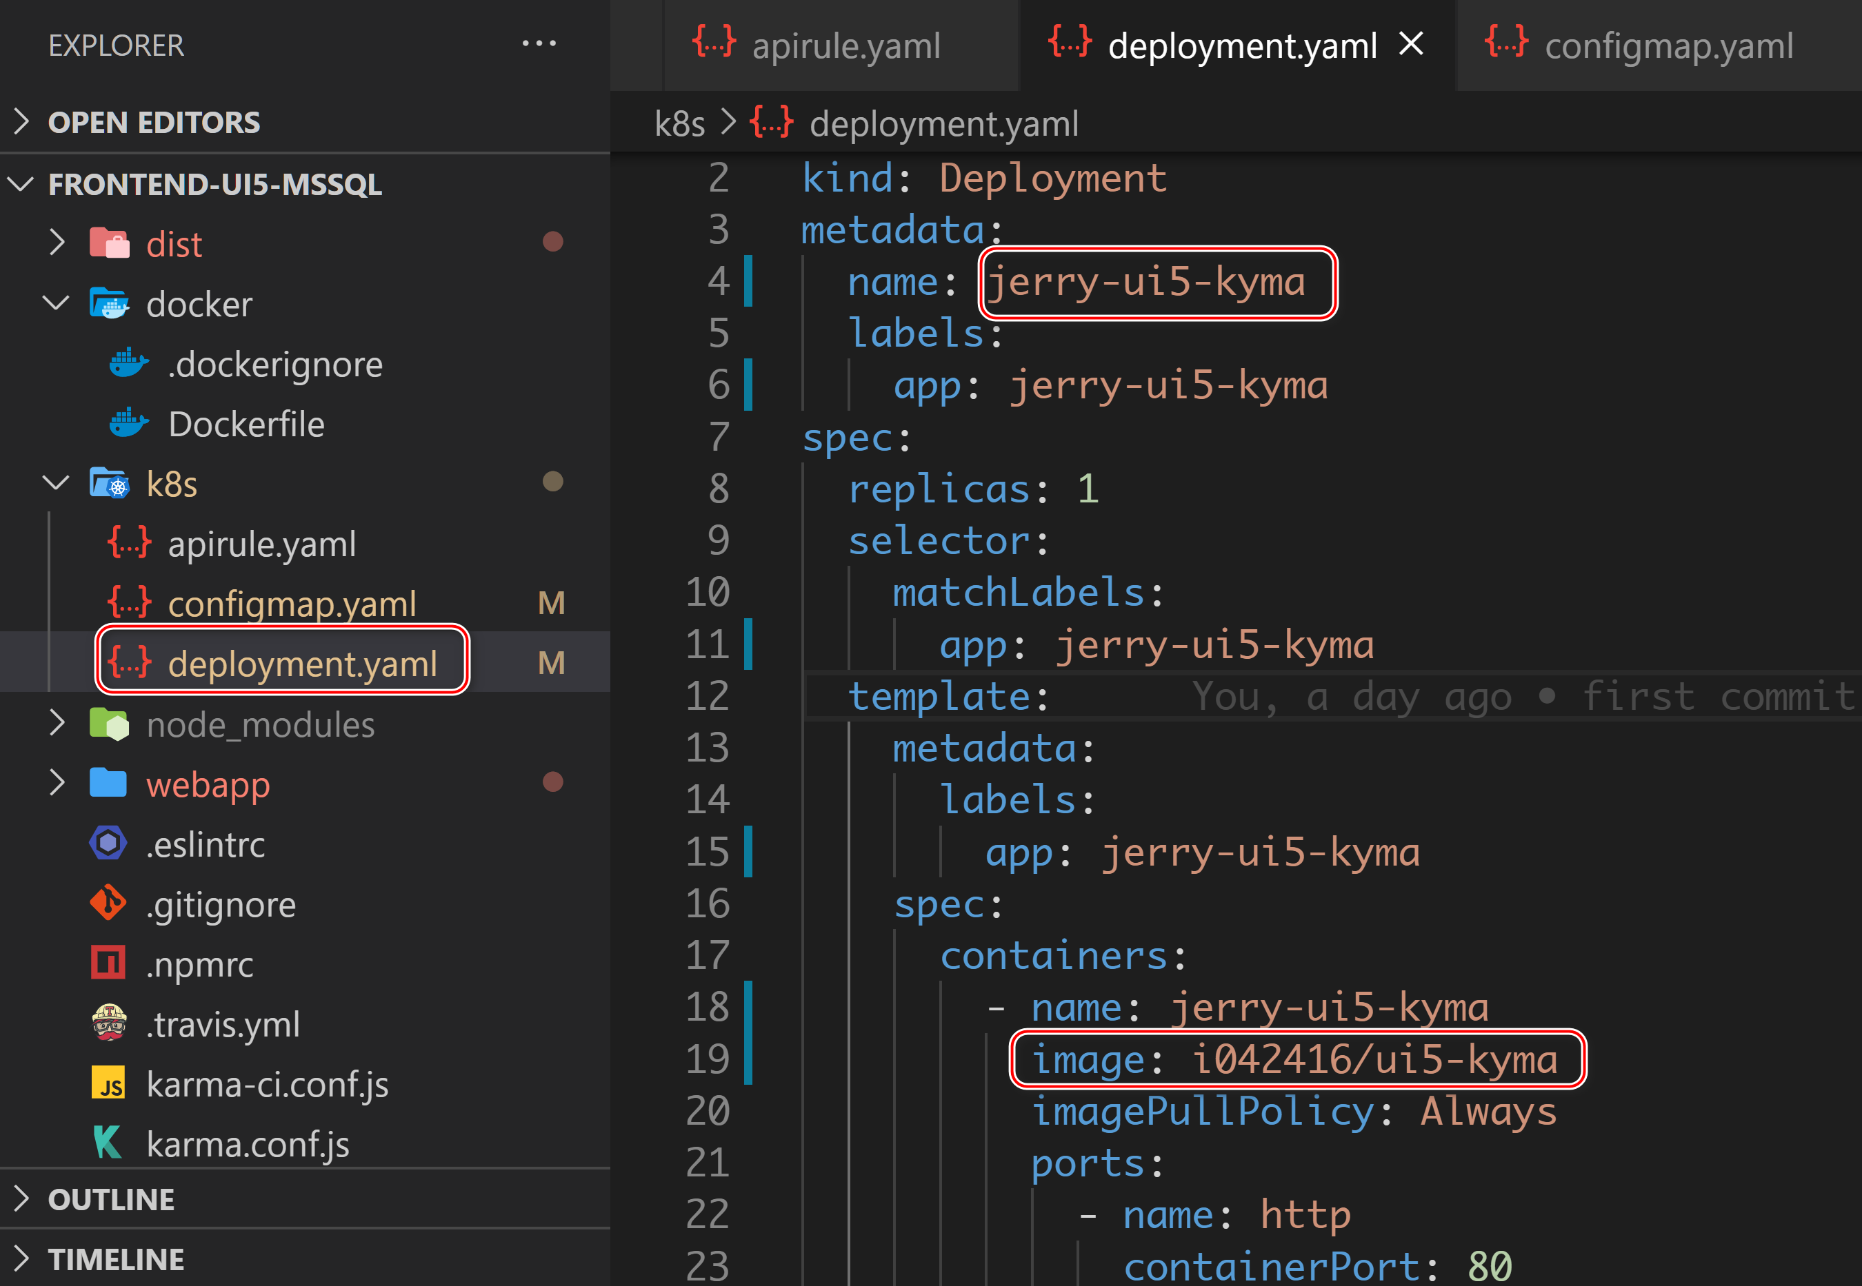This screenshot has width=1862, height=1286.
Task: Click the Dockerfile whale icon
Action: point(129,423)
